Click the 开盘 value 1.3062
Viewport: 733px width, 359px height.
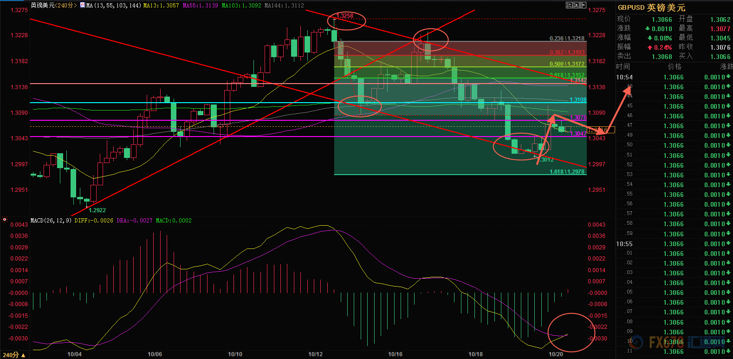point(720,20)
